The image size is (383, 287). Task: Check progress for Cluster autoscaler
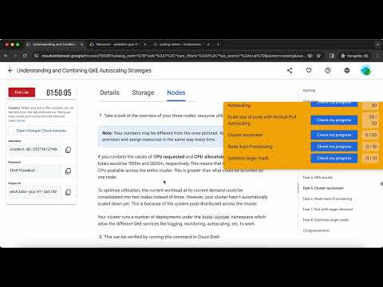334,135
